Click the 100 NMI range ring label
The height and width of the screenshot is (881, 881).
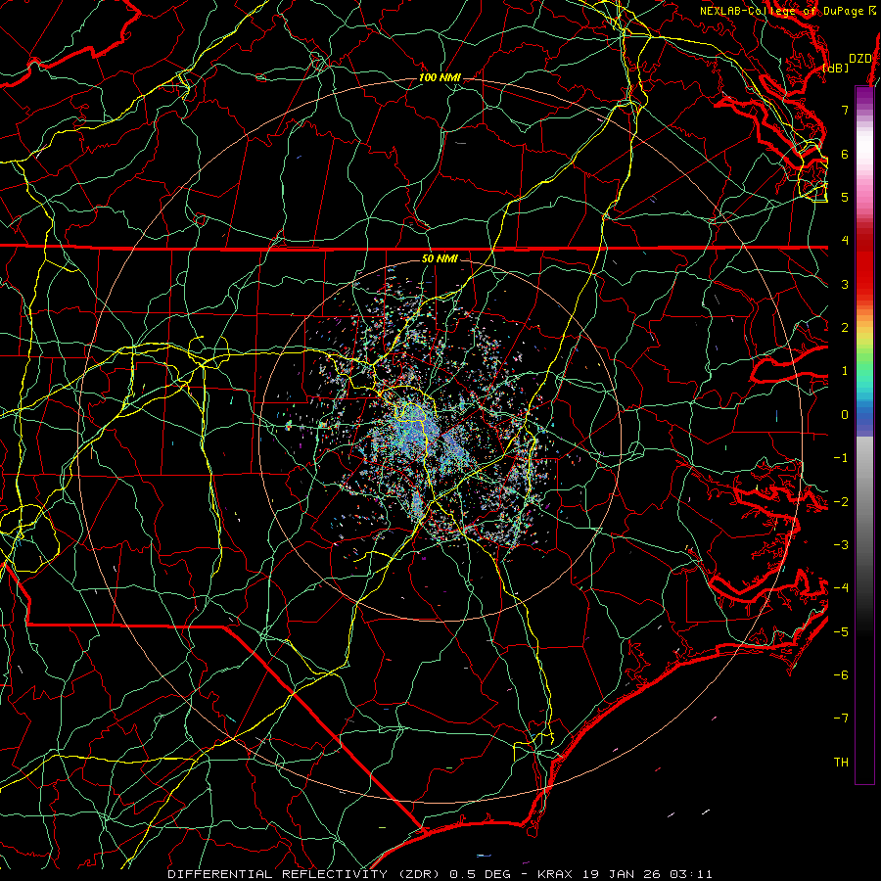coord(440,77)
